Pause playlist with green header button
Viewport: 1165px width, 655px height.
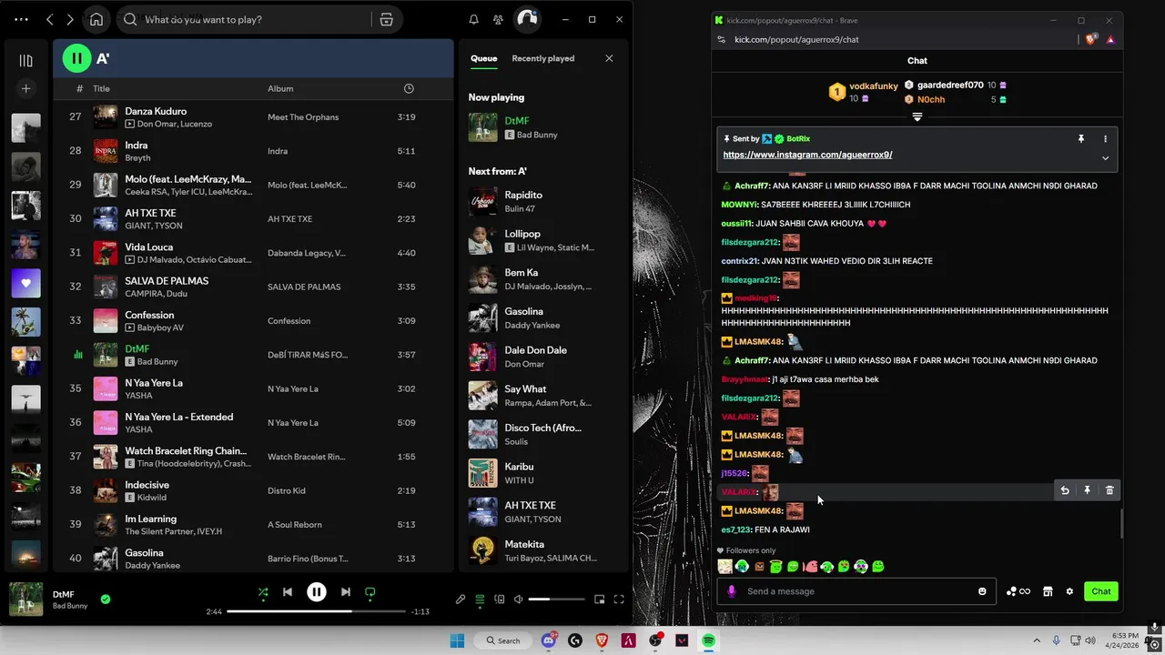coord(77,58)
